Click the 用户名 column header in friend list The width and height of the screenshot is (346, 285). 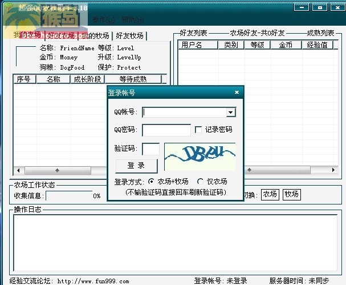[x=198, y=45]
